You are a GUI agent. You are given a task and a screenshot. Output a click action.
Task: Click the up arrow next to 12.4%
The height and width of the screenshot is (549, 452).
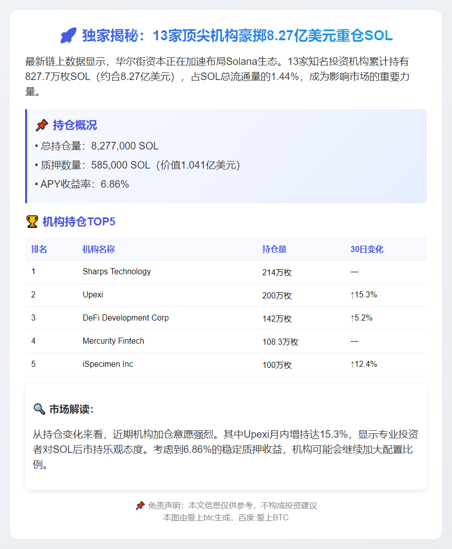click(352, 364)
